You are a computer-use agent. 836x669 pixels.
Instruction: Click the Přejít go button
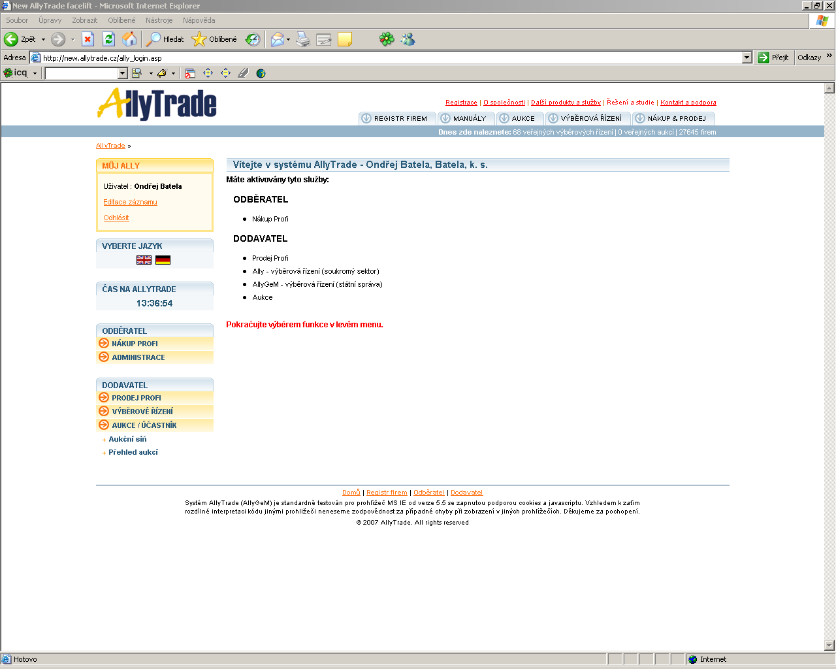(773, 57)
